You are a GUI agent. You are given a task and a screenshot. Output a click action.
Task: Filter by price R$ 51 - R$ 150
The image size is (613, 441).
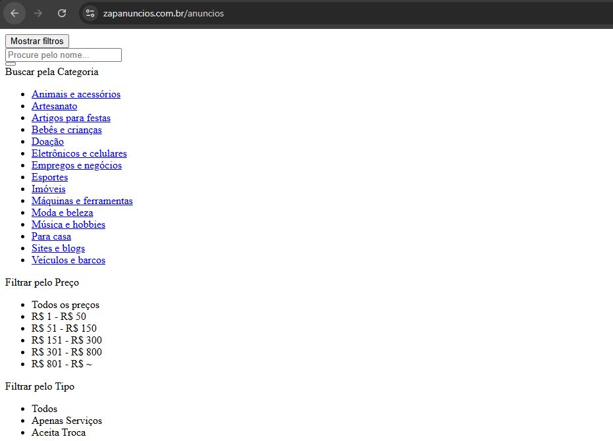pos(64,328)
